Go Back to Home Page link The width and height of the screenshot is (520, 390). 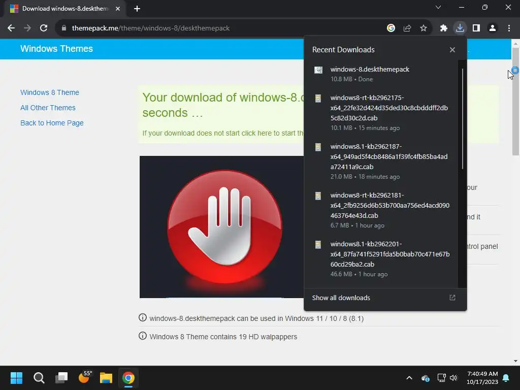[x=52, y=123]
